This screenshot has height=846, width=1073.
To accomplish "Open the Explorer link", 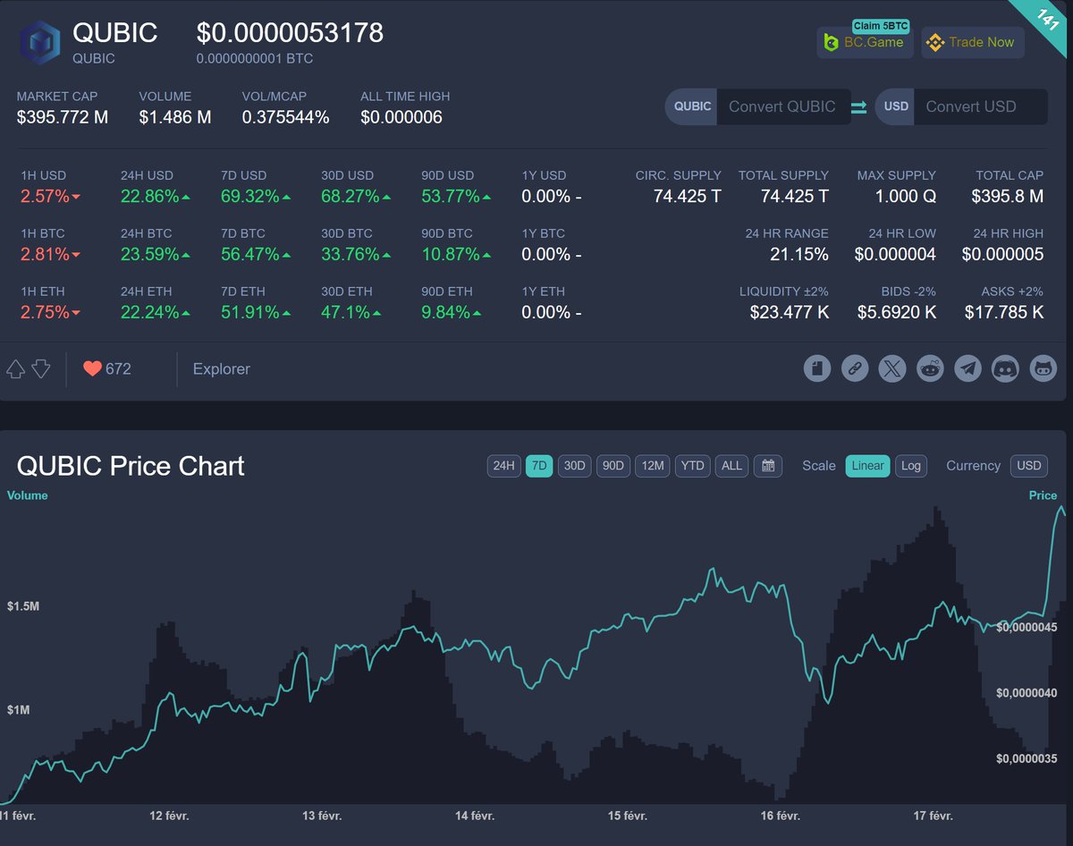I will click(221, 368).
